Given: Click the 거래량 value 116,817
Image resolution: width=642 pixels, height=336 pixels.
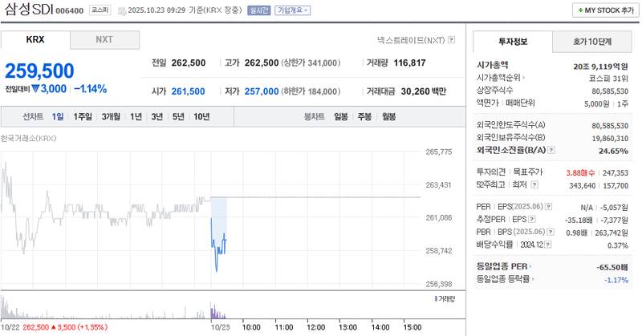Looking at the screenshot, I should point(409,63).
